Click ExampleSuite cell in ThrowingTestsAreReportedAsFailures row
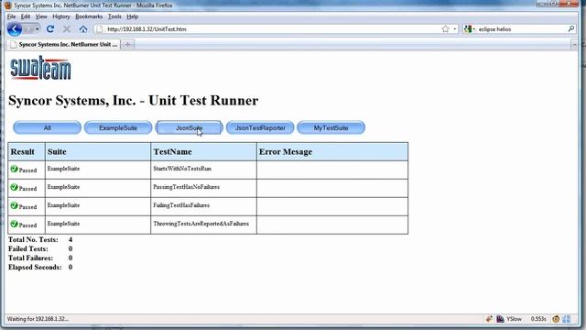Image resolution: width=586 pixels, height=330 pixels. pyautogui.click(x=98, y=225)
